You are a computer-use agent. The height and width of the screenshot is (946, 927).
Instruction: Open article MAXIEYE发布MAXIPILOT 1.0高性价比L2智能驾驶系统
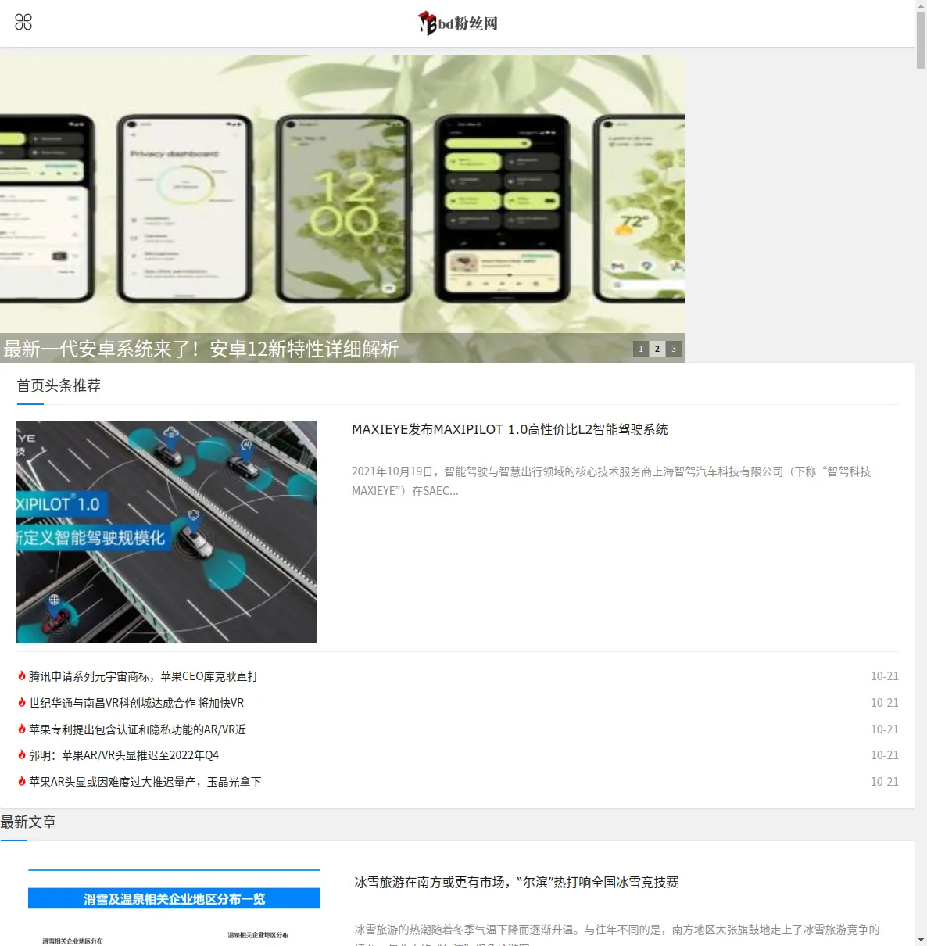[510, 429]
